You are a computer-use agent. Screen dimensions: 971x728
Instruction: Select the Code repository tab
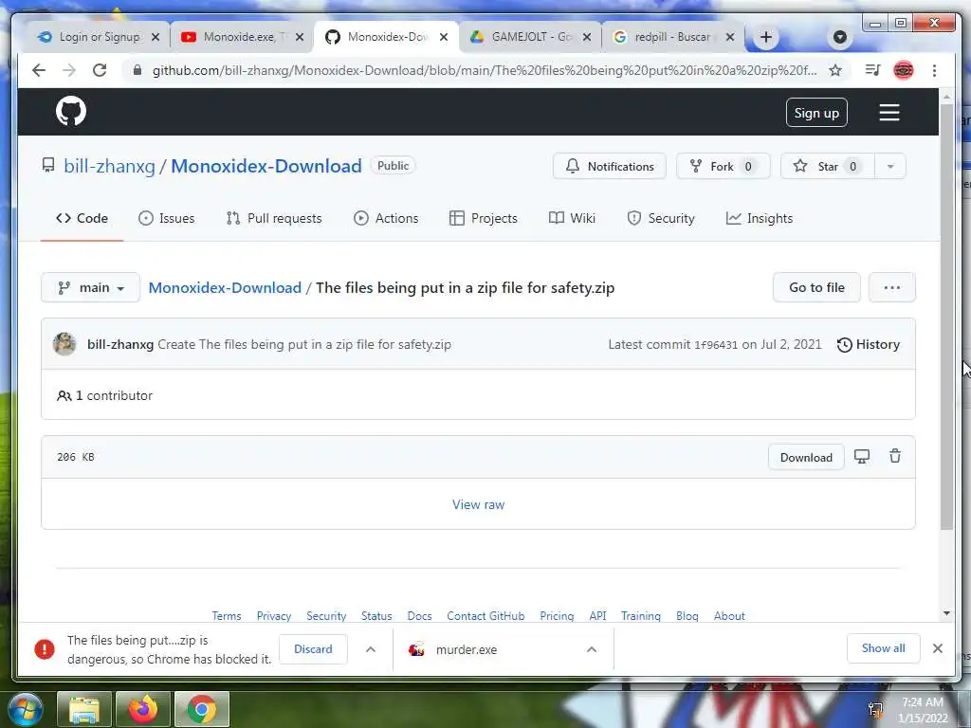click(x=82, y=219)
